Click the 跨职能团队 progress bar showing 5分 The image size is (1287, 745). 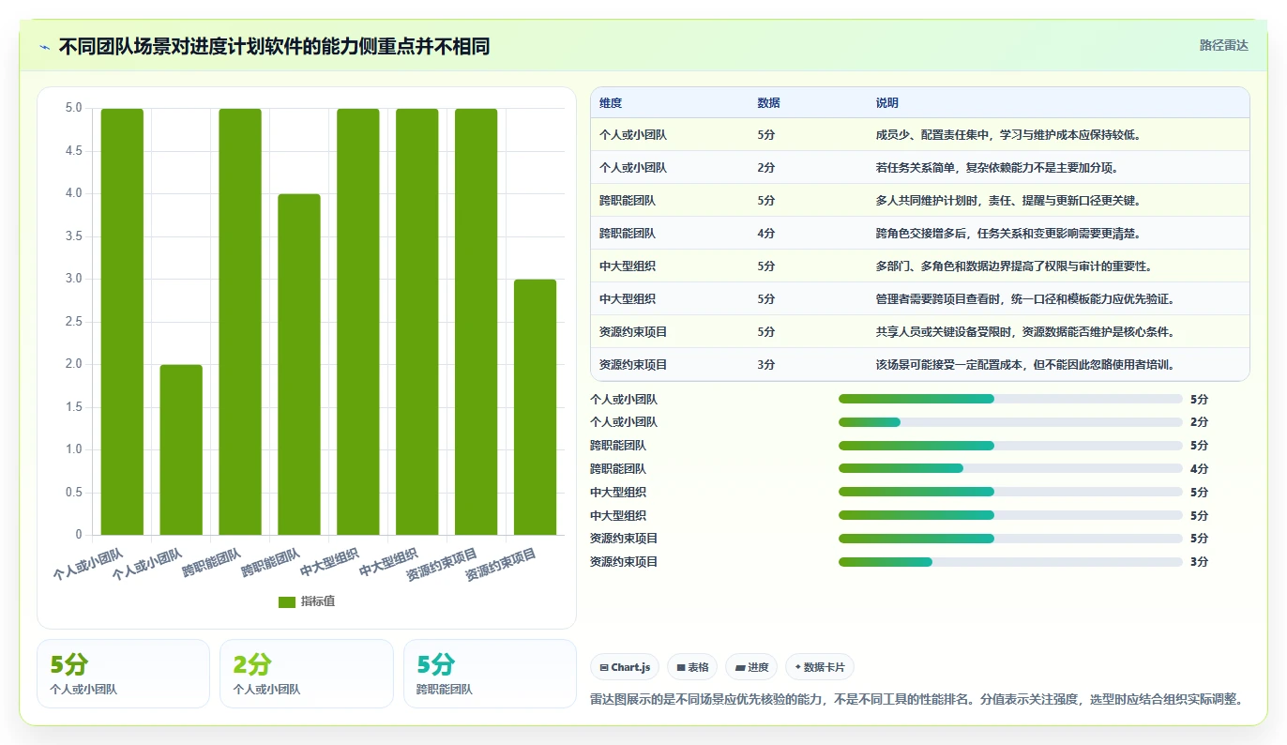click(1010, 446)
